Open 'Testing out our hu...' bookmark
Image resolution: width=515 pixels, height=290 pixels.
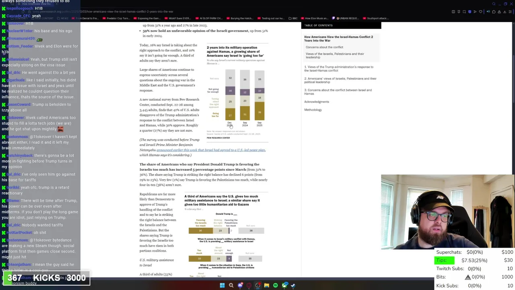pos(272,18)
